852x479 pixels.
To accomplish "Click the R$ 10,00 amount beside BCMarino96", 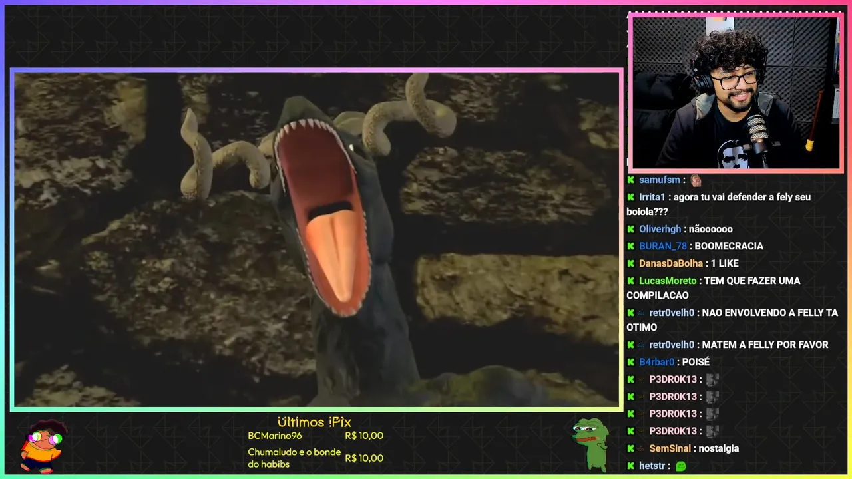I will point(364,436).
